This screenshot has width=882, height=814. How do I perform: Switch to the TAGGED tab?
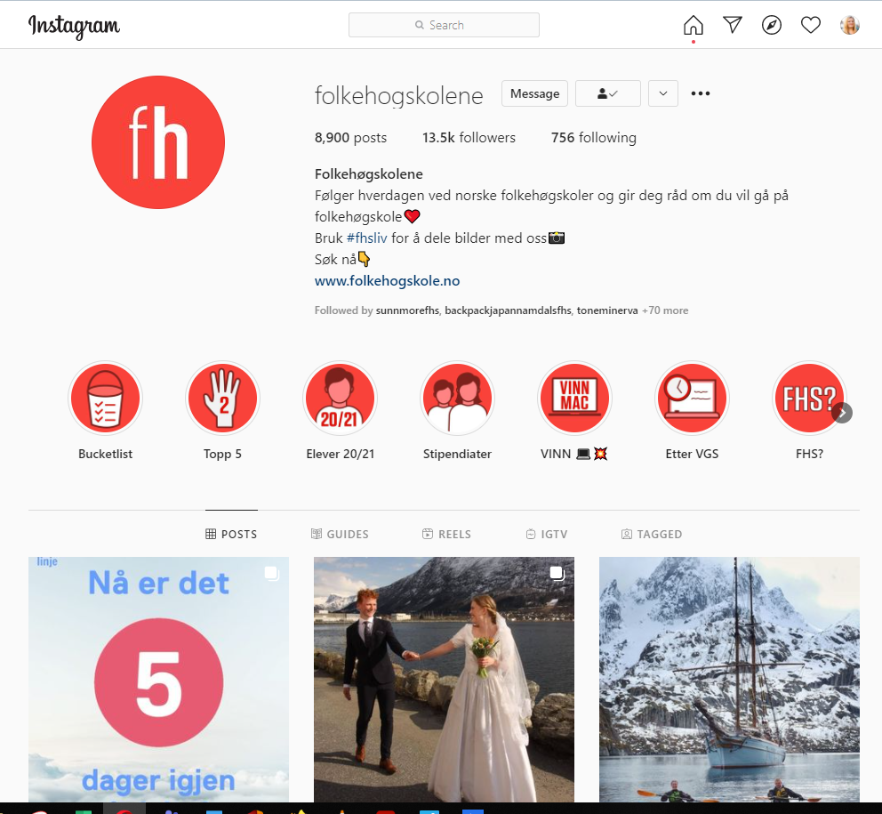[x=652, y=534]
